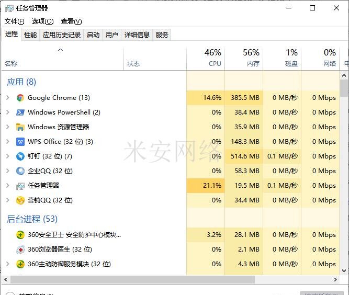This screenshot has height=295, width=349.
Task: Select the 360浏览器医生 (32 位) row
Action: [x=171, y=249]
